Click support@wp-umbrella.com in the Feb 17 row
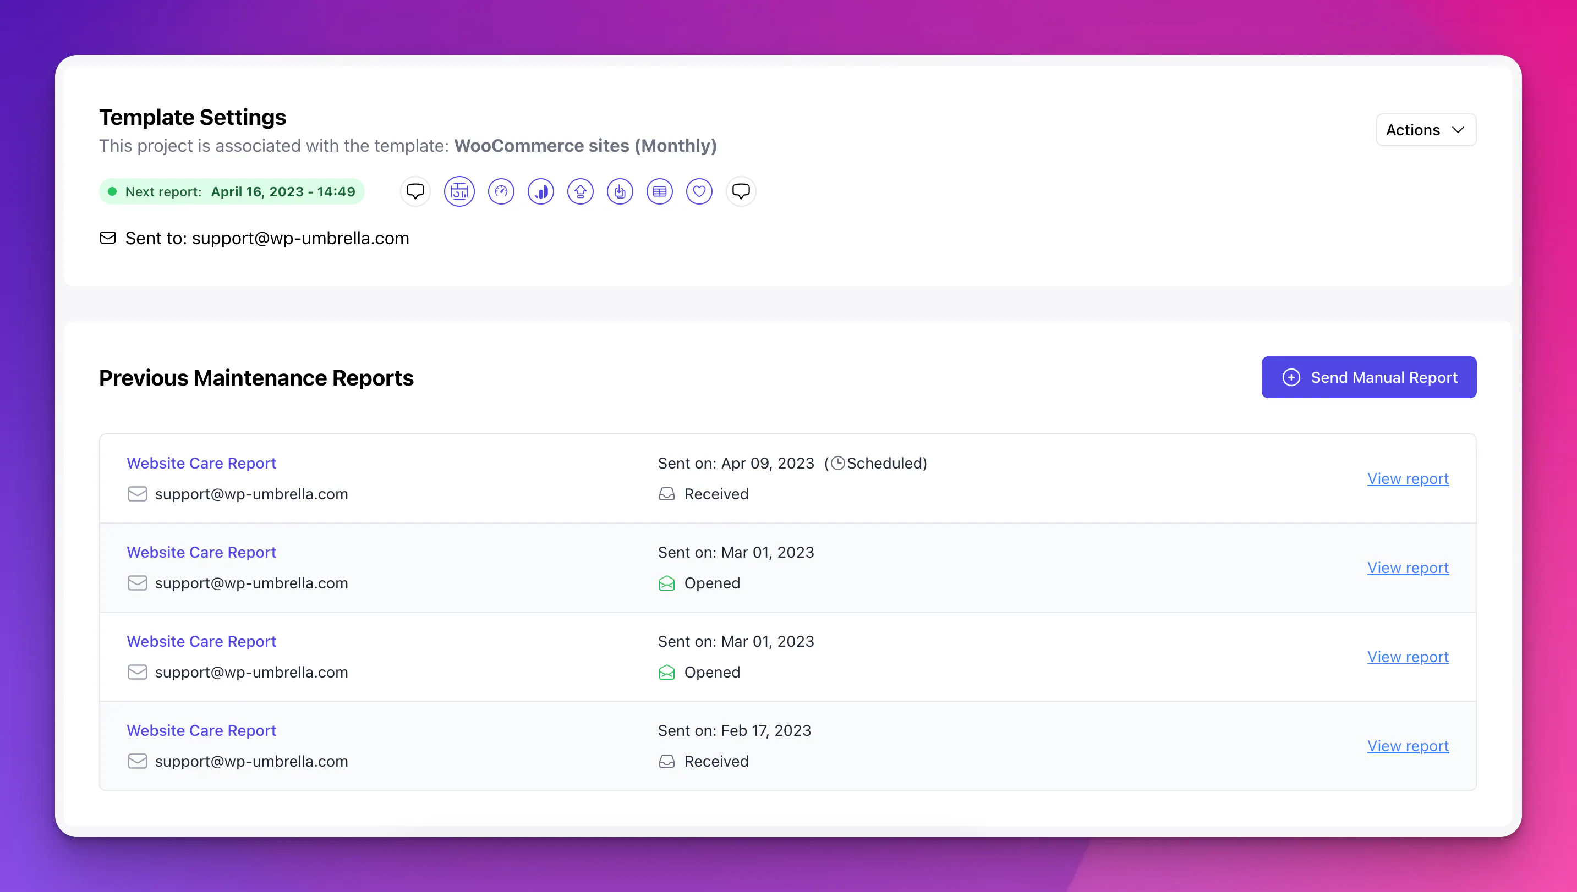The height and width of the screenshot is (892, 1577). pos(251,761)
